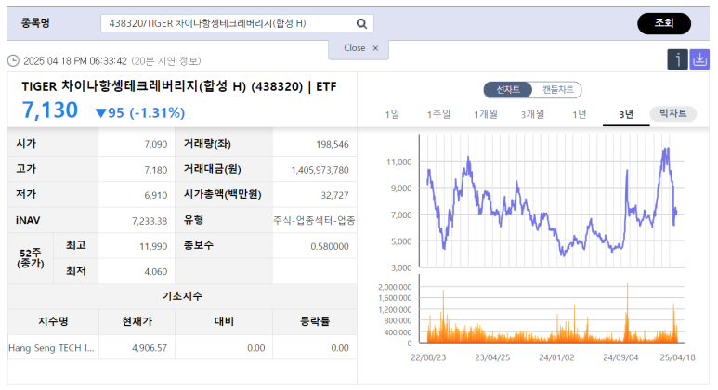Open the 빅차트 big chart button
The height and width of the screenshot is (390, 718).
673,113
